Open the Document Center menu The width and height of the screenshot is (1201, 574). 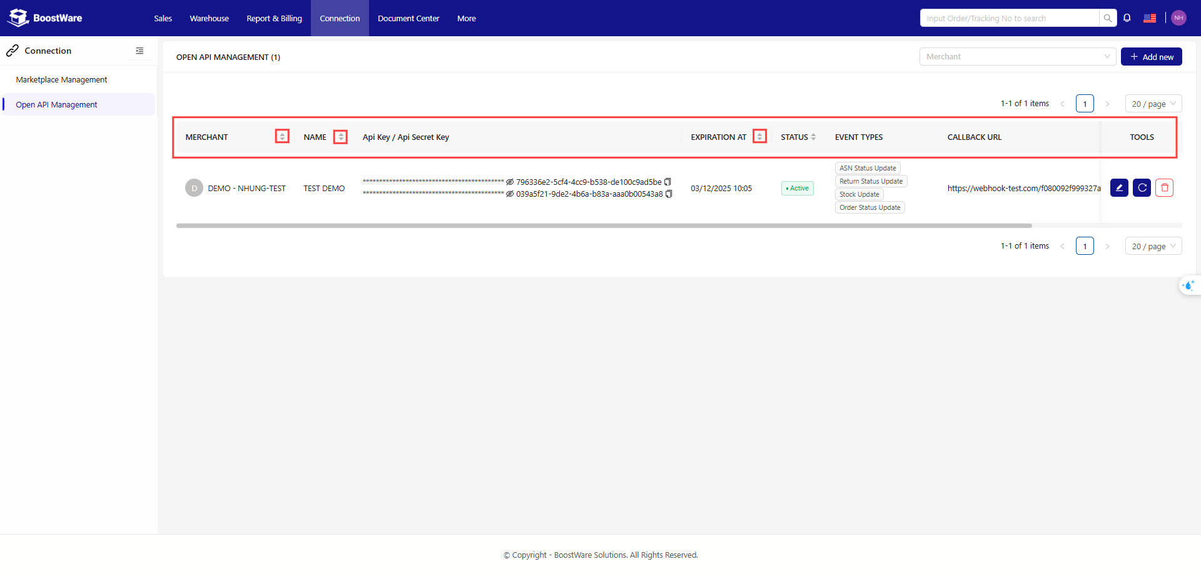click(408, 18)
